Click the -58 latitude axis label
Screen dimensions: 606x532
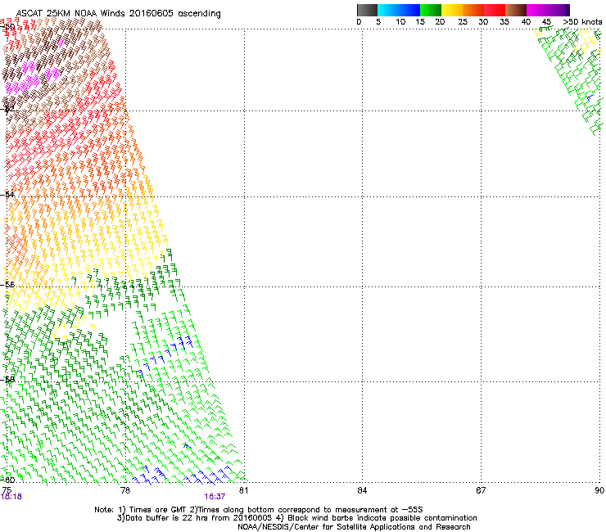[7, 380]
